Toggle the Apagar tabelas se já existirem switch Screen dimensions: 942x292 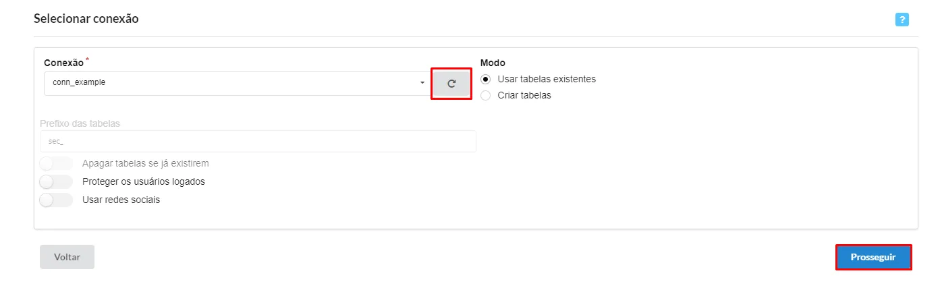(x=56, y=163)
